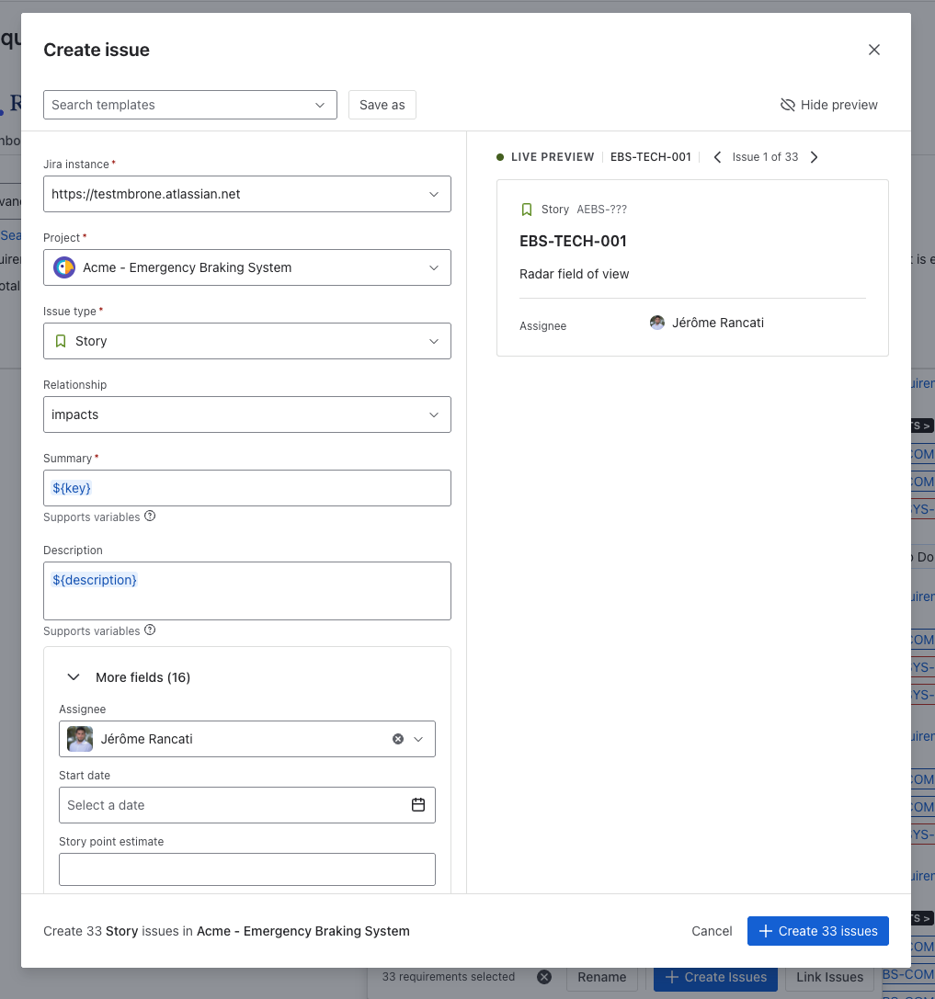935x999 pixels.
Task: Cancel issue creation
Action: coord(712,931)
